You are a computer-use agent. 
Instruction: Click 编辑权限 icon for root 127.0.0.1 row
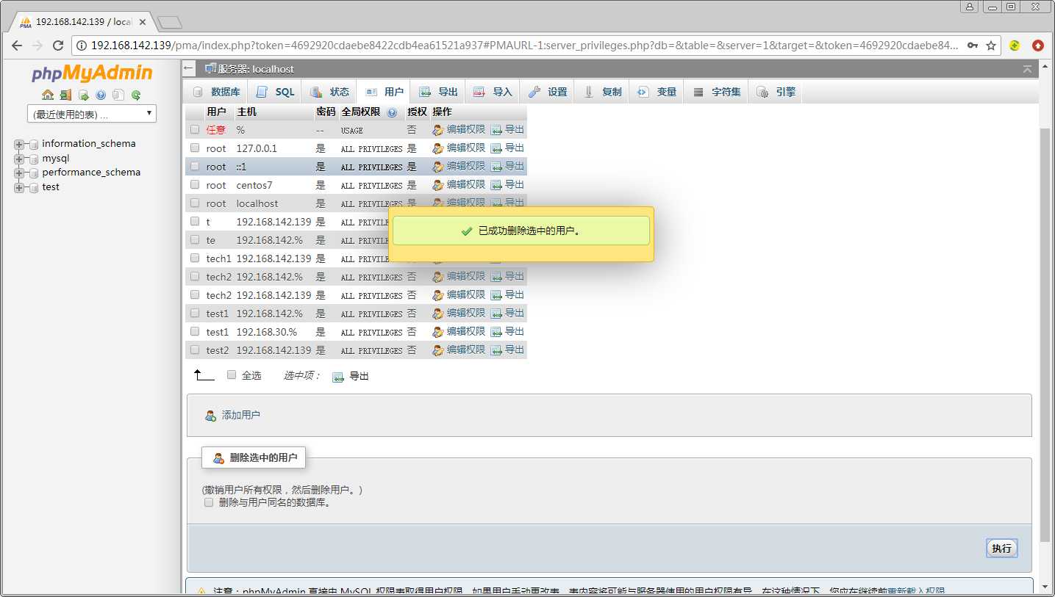coord(438,148)
